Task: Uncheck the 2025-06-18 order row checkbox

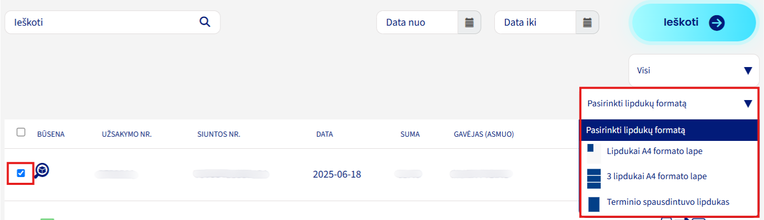Action: coord(21,173)
